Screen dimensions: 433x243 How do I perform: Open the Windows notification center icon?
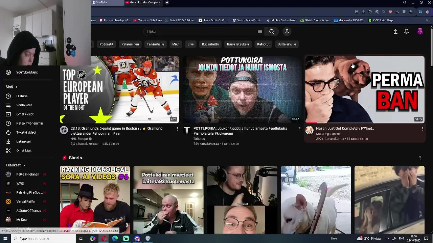[x=426, y=239]
